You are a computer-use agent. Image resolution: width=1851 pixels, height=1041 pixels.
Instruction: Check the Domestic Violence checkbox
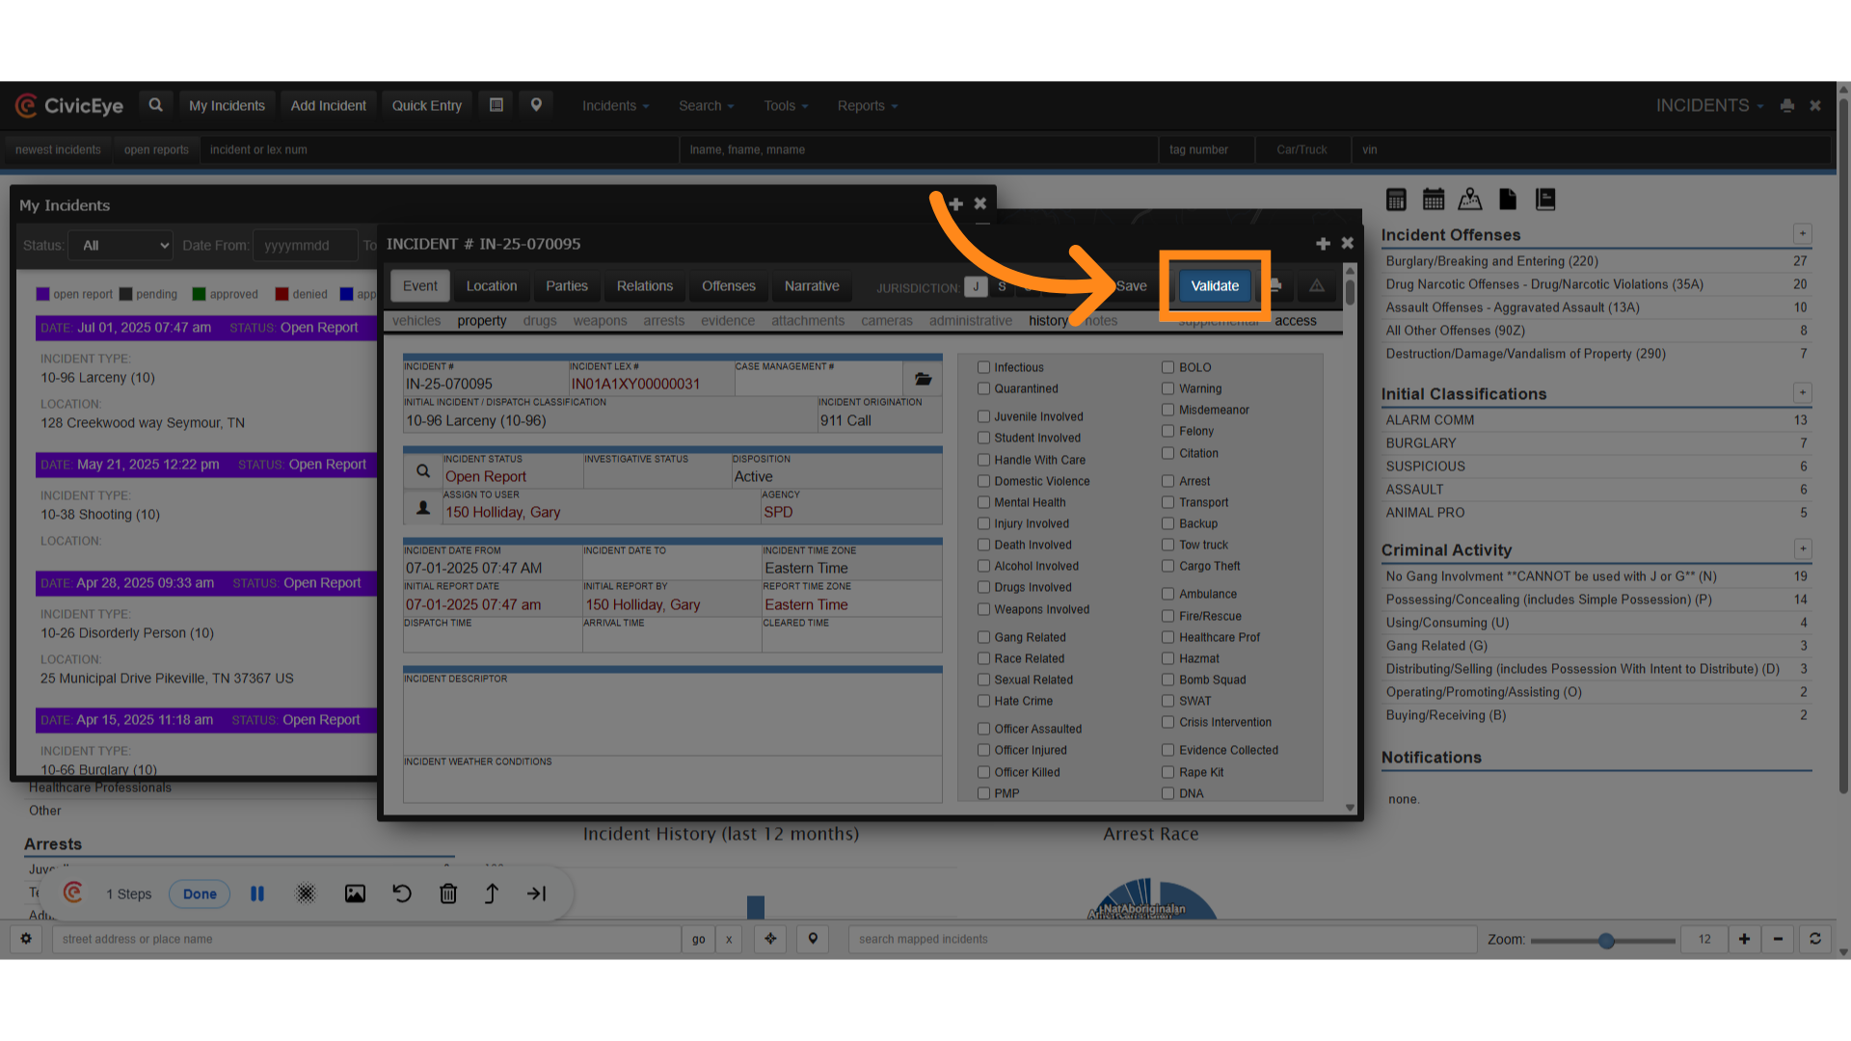(x=984, y=481)
